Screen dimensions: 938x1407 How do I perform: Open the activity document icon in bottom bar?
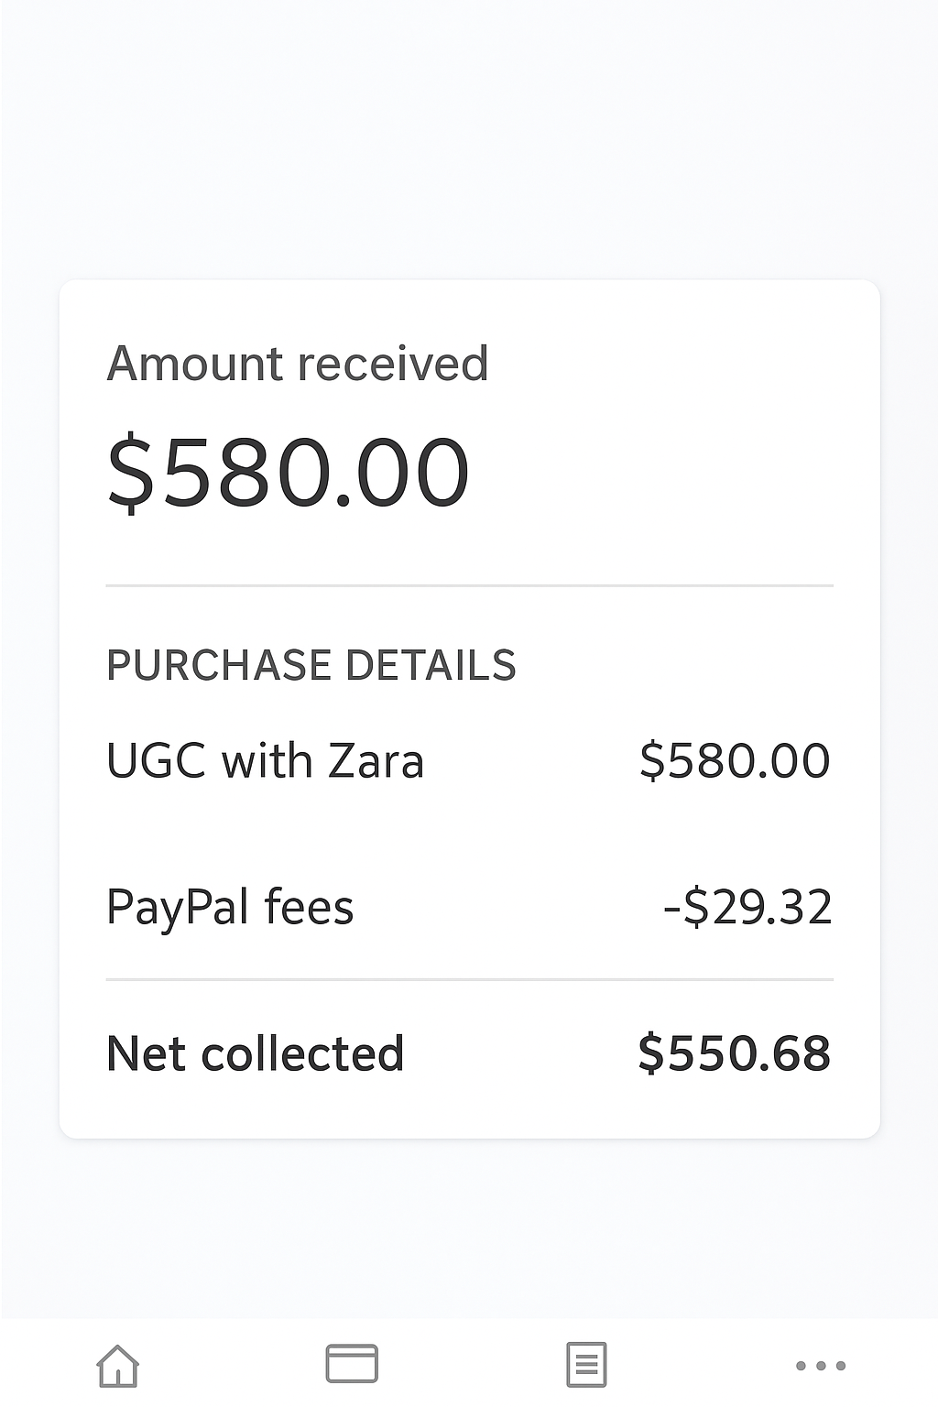tap(586, 1365)
